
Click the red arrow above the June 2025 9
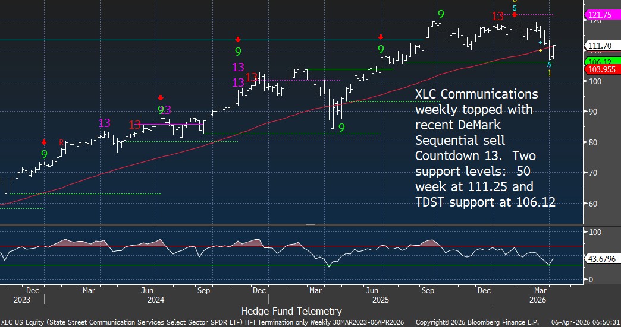(x=381, y=37)
